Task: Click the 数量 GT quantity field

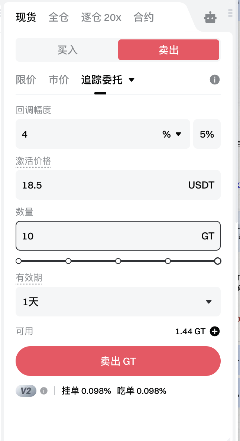Action: tap(108, 236)
